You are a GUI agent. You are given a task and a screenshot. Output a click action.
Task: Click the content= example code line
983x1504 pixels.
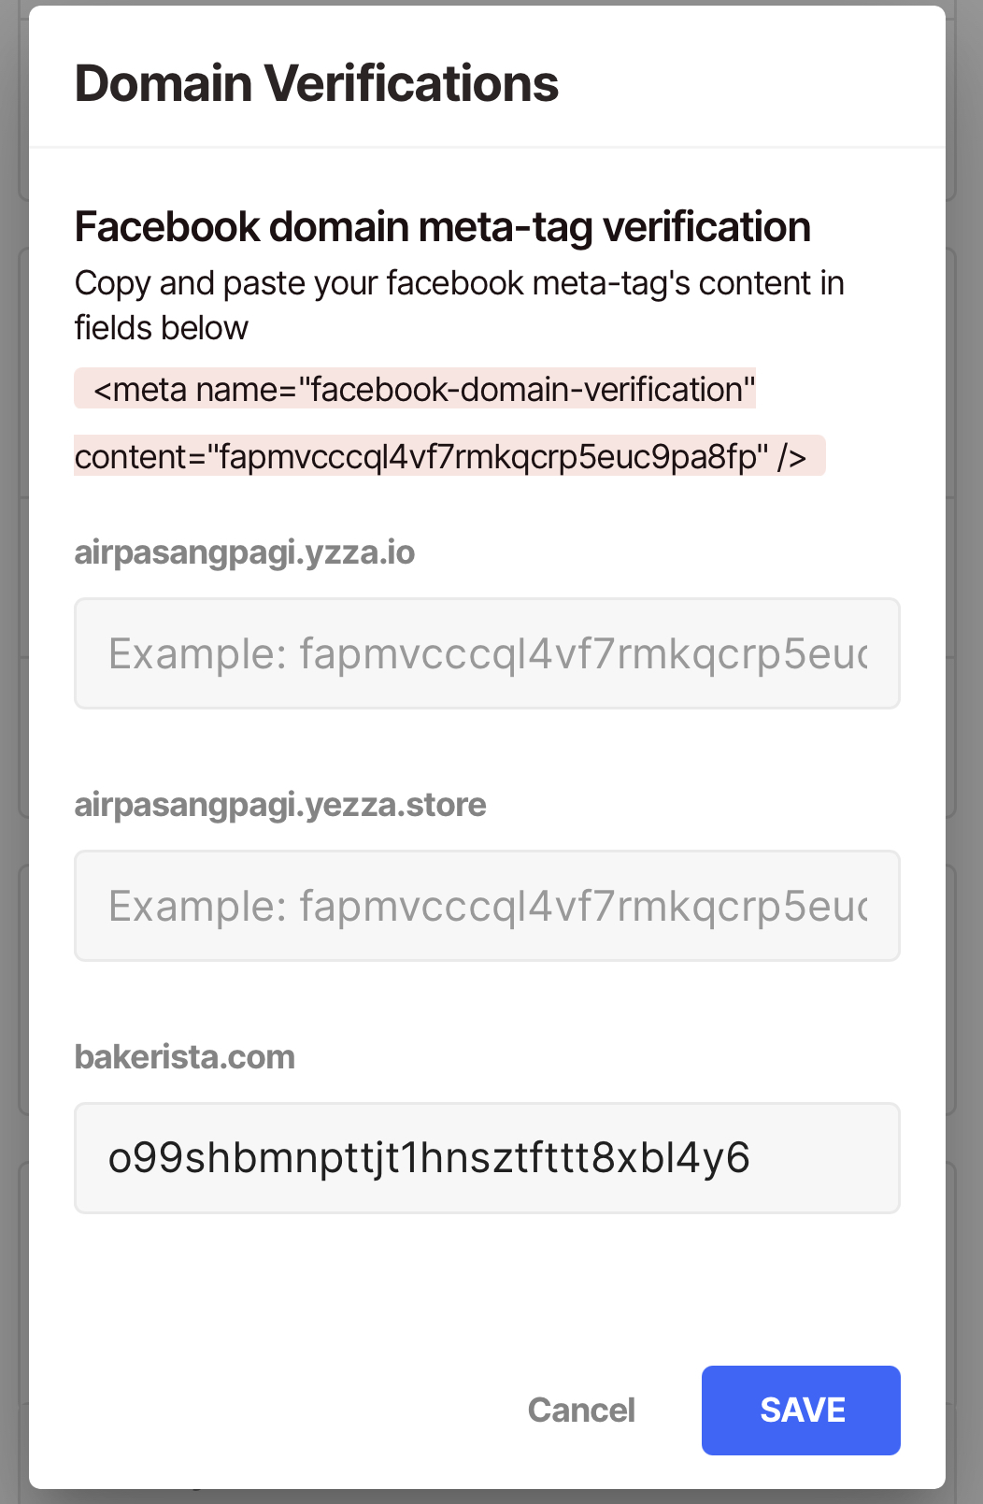point(449,456)
